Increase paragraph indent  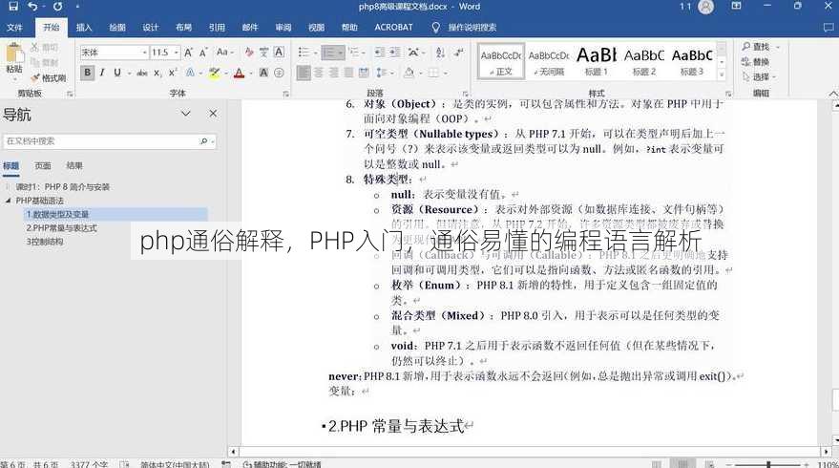click(395, 53)
